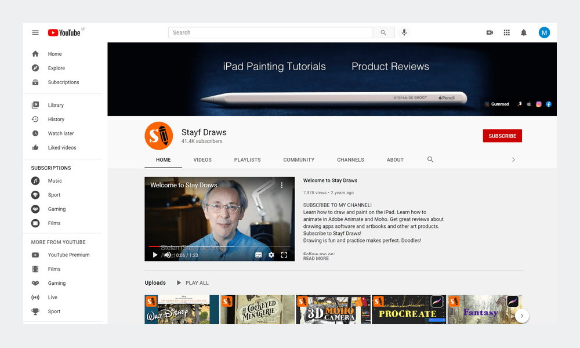Mute the video player volume
Screen dimensions: 580x348
click(168, 255)
